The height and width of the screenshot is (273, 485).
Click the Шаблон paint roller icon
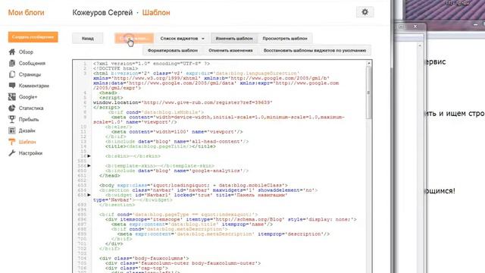click(x=12, y=142)
